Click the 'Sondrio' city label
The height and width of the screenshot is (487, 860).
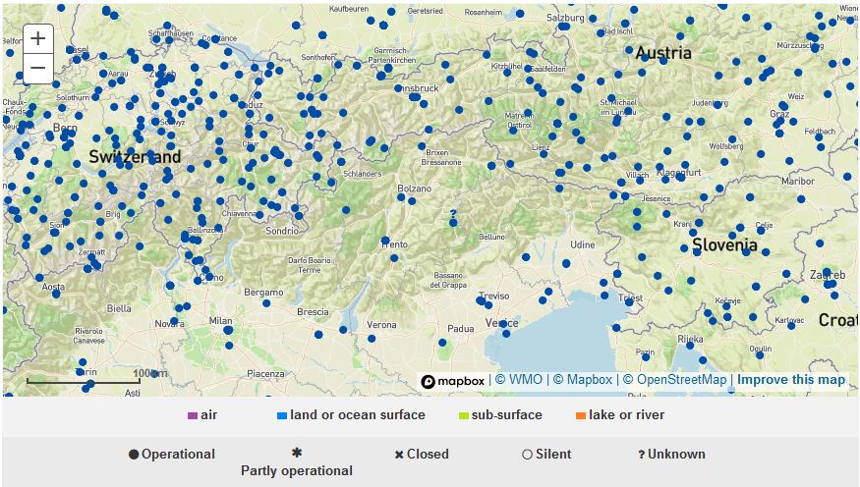pos(282,231)
